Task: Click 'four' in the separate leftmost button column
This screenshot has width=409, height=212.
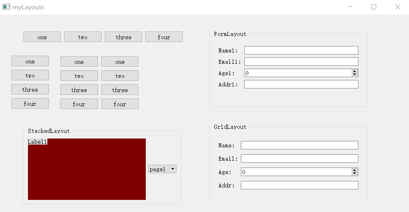Action: 30,103
